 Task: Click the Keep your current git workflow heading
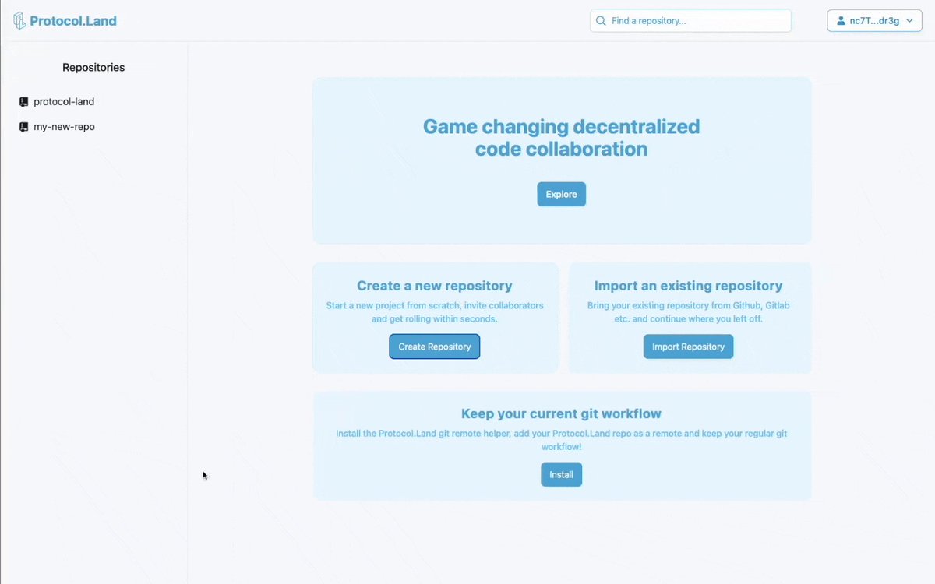point(561,413)
